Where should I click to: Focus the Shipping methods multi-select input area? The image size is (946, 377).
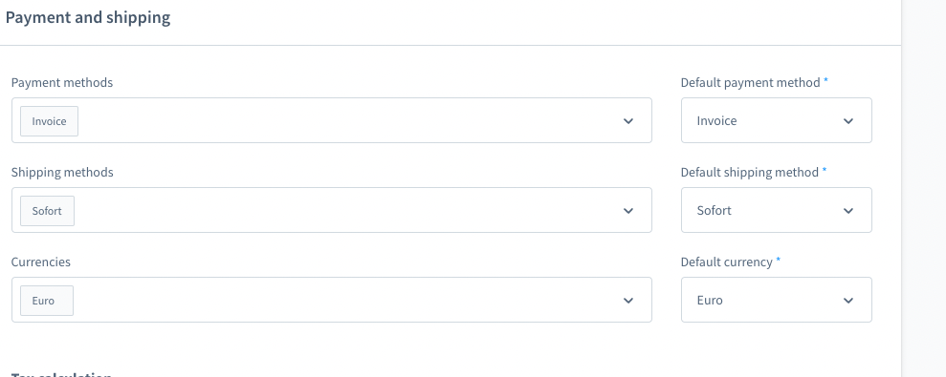pos(332,210)
